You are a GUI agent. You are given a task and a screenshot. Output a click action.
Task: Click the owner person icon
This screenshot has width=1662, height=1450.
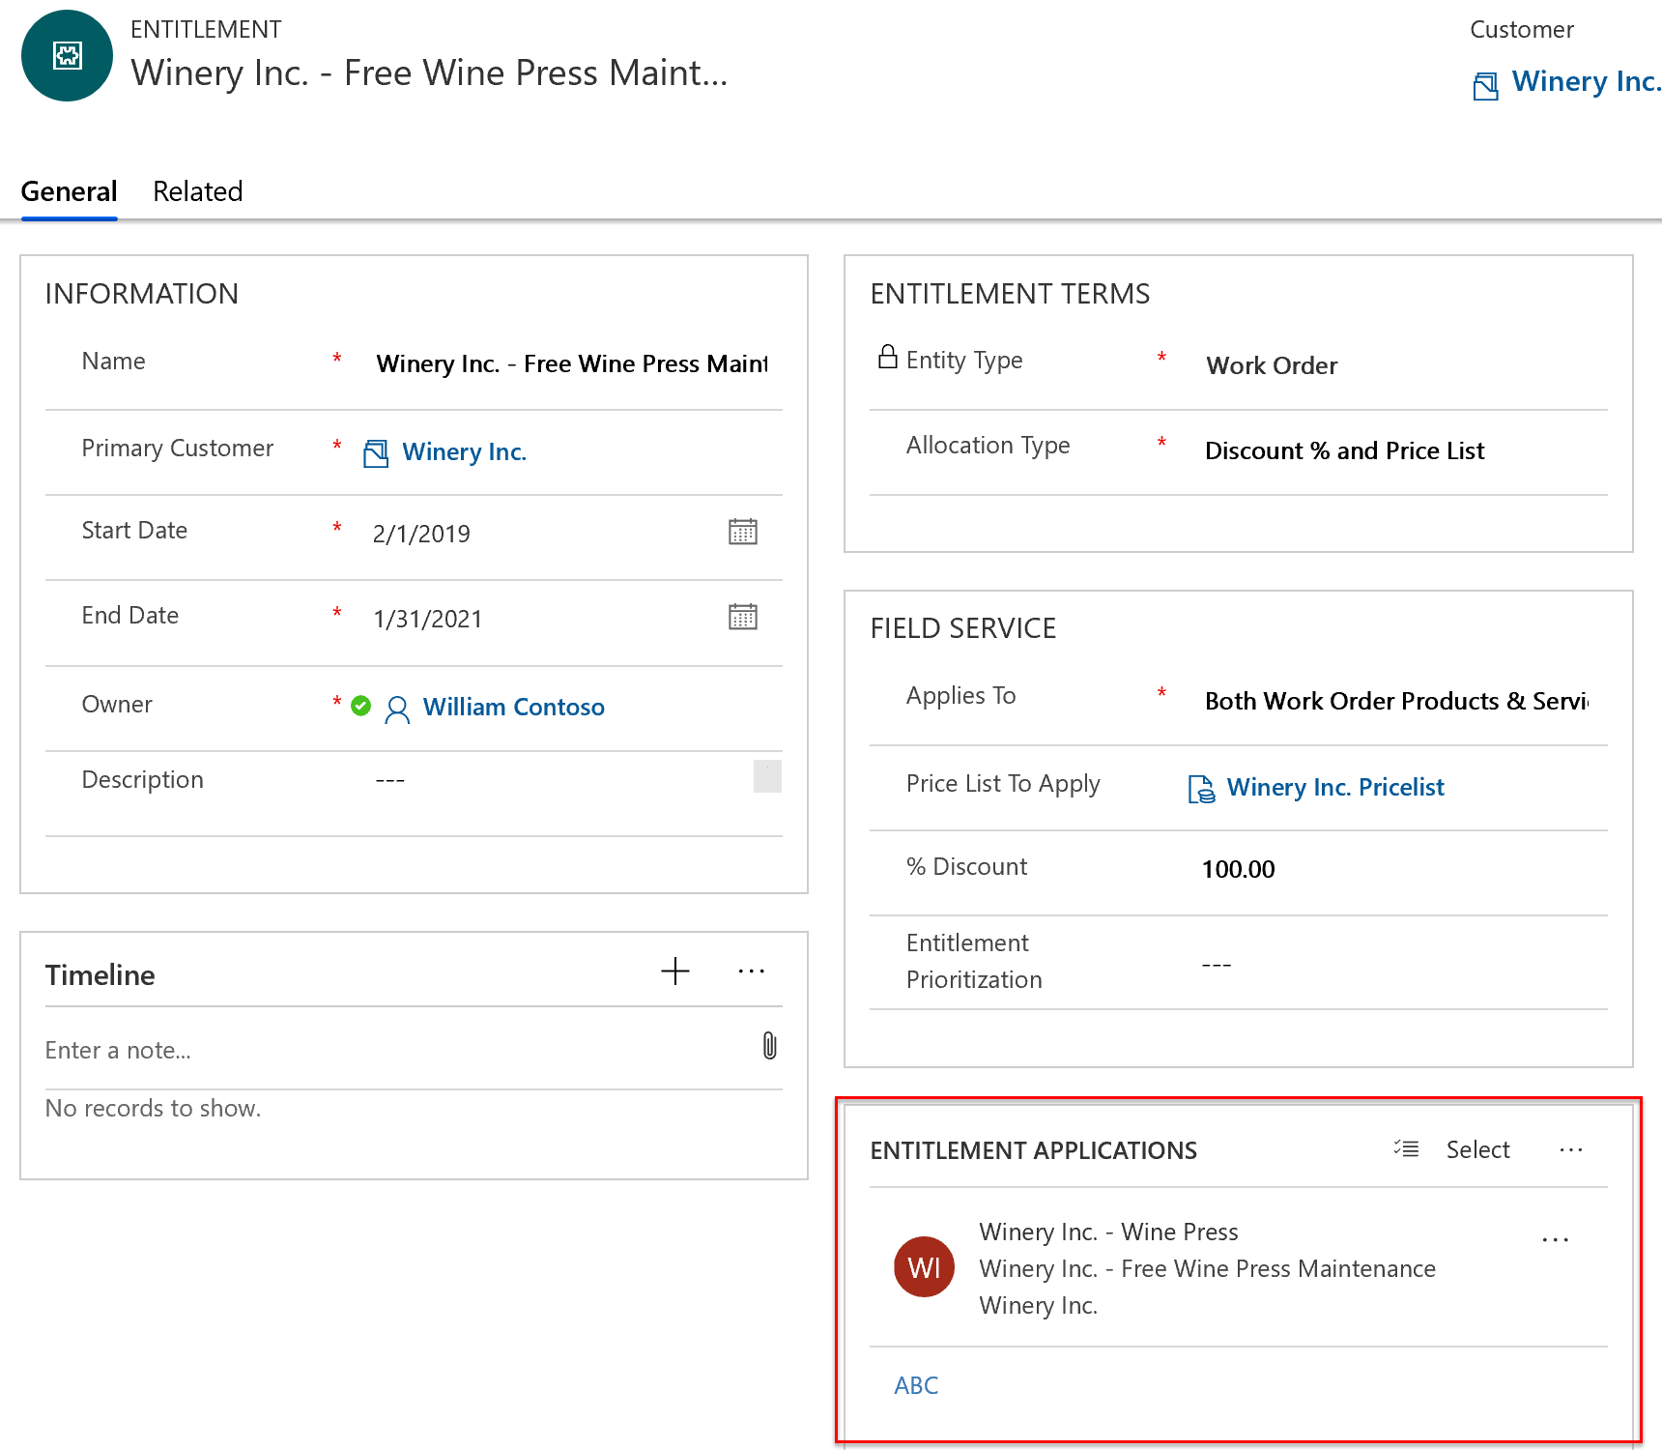(397, 710)
